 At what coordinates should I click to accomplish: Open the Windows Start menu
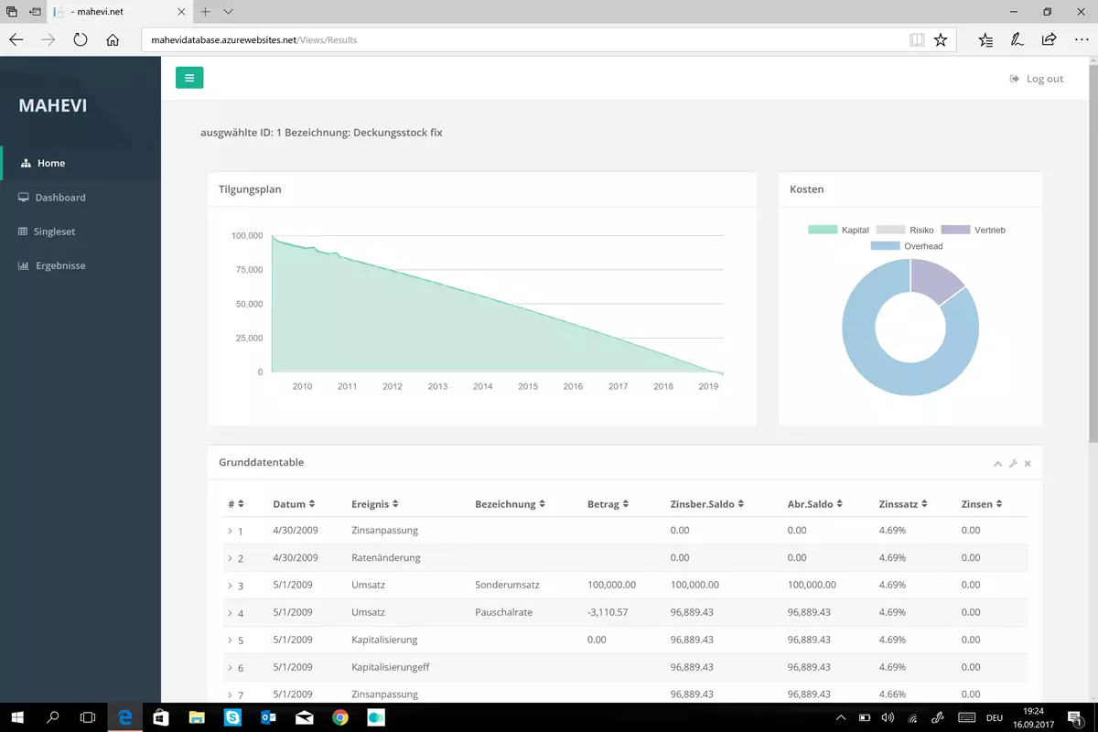(x=18, y=717)
